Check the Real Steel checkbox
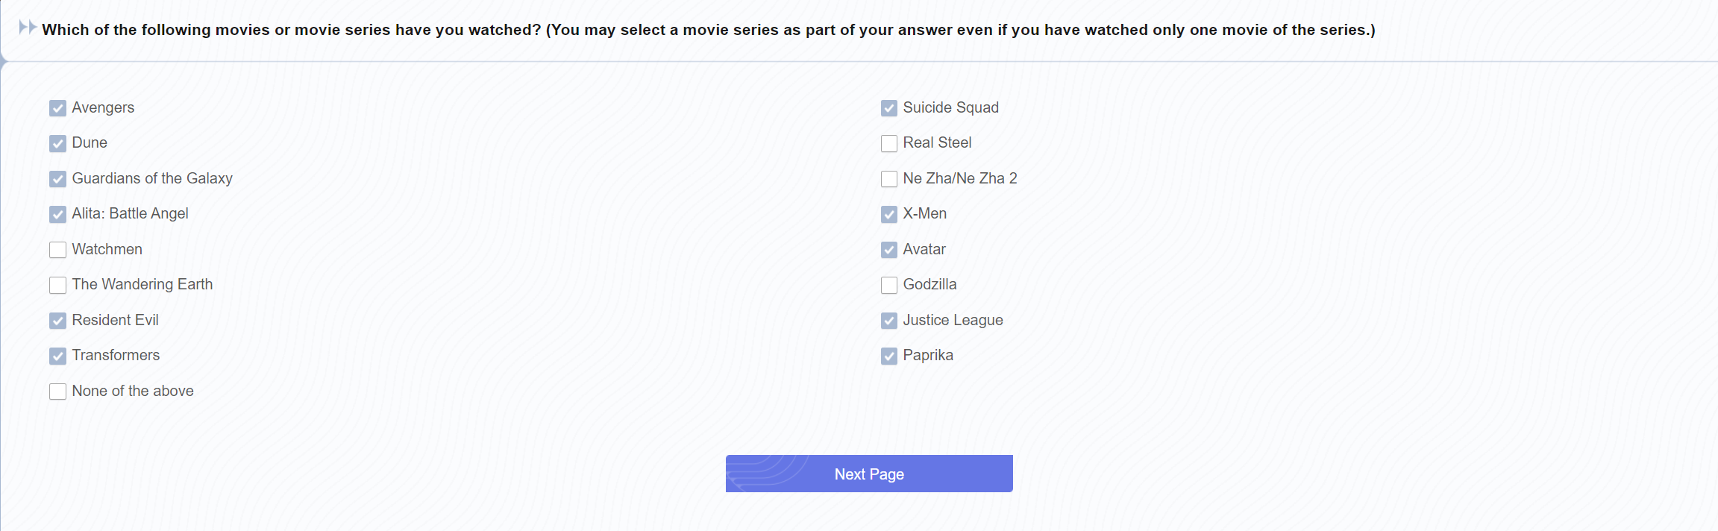 [x=888, y=143]
